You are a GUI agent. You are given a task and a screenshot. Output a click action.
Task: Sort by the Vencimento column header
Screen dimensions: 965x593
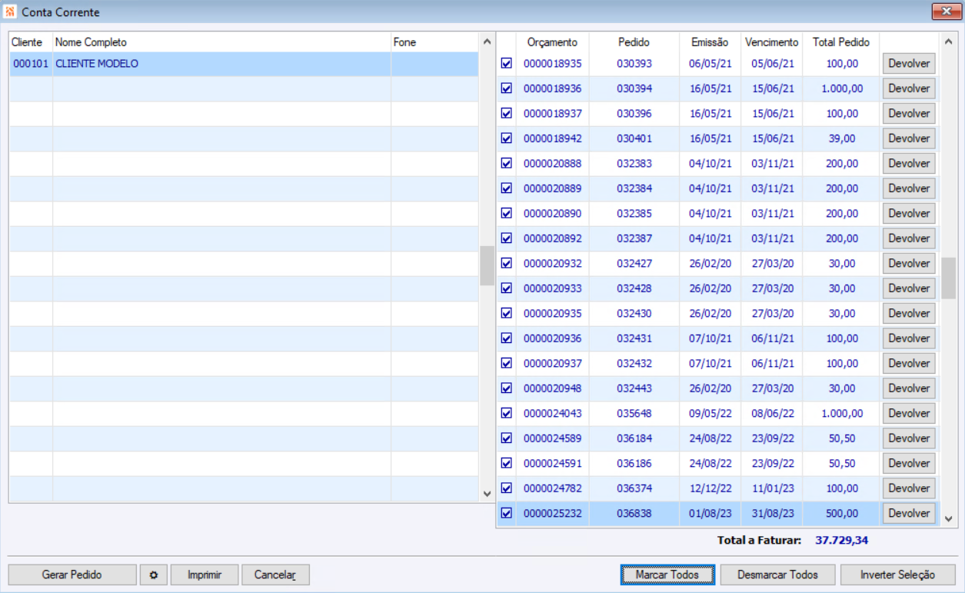tap(771, 42)
